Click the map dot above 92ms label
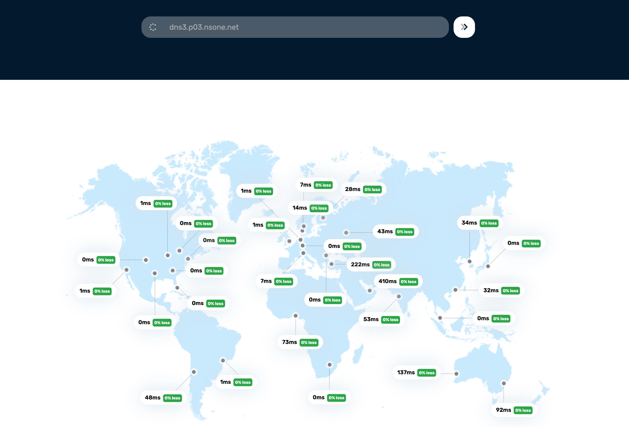This screenshot has height=427, width=629. click(x=504, y=383)
